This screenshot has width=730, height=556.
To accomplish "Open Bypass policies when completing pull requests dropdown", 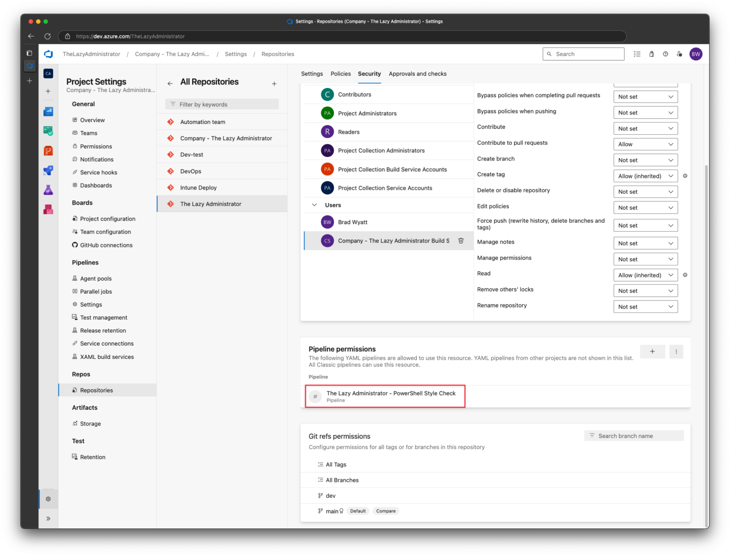I will [645, 97].
